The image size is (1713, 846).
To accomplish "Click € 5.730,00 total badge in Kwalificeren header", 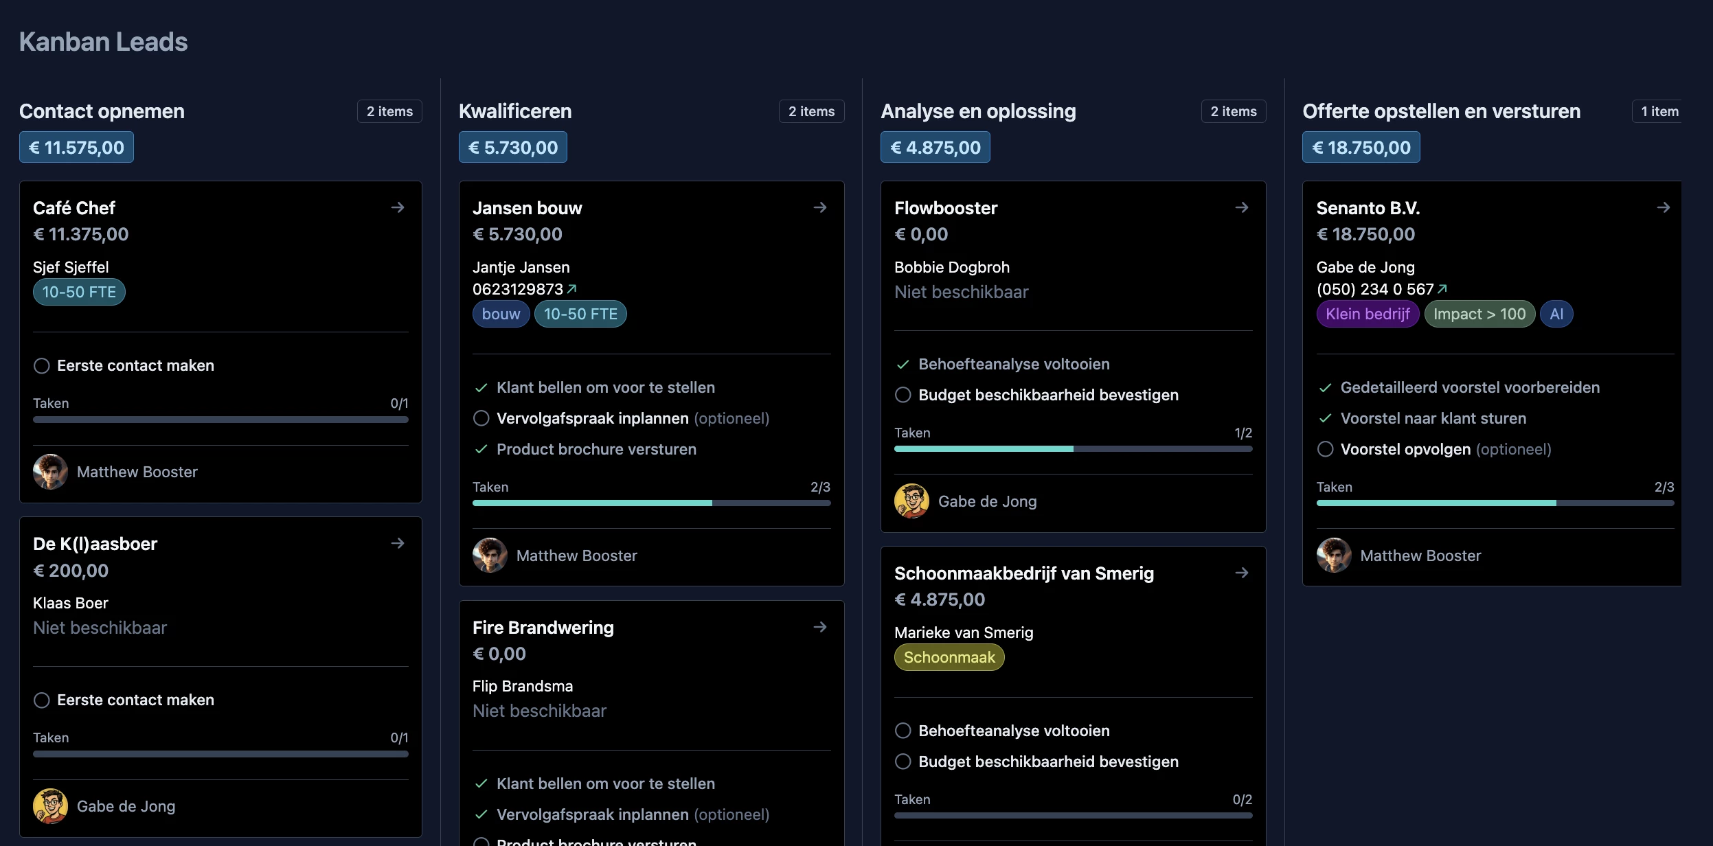I will [x=513, y=148].
